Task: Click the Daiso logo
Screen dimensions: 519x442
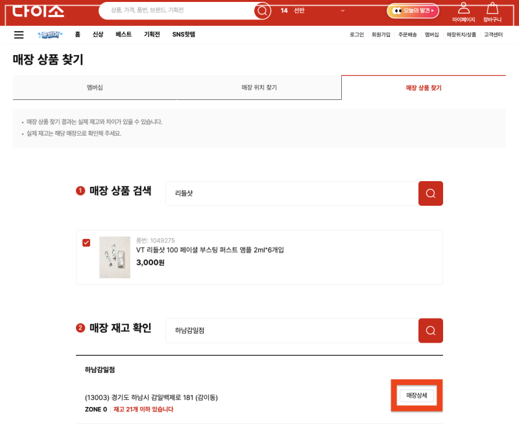Action: (x=38, y=11)
